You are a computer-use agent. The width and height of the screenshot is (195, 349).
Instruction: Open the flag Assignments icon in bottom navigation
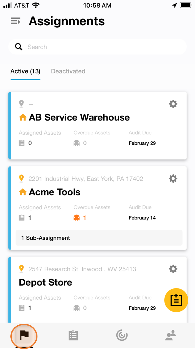click(x=24, y=336)
